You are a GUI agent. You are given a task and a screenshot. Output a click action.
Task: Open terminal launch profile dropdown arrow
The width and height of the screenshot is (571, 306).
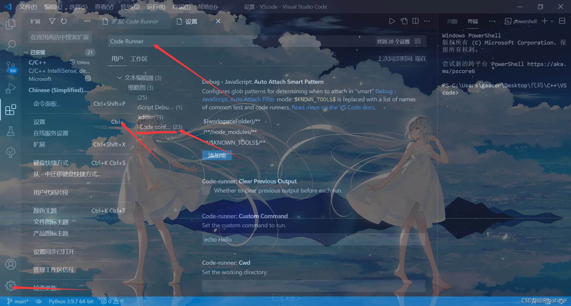pyautogui.click(x=552, y=21)
